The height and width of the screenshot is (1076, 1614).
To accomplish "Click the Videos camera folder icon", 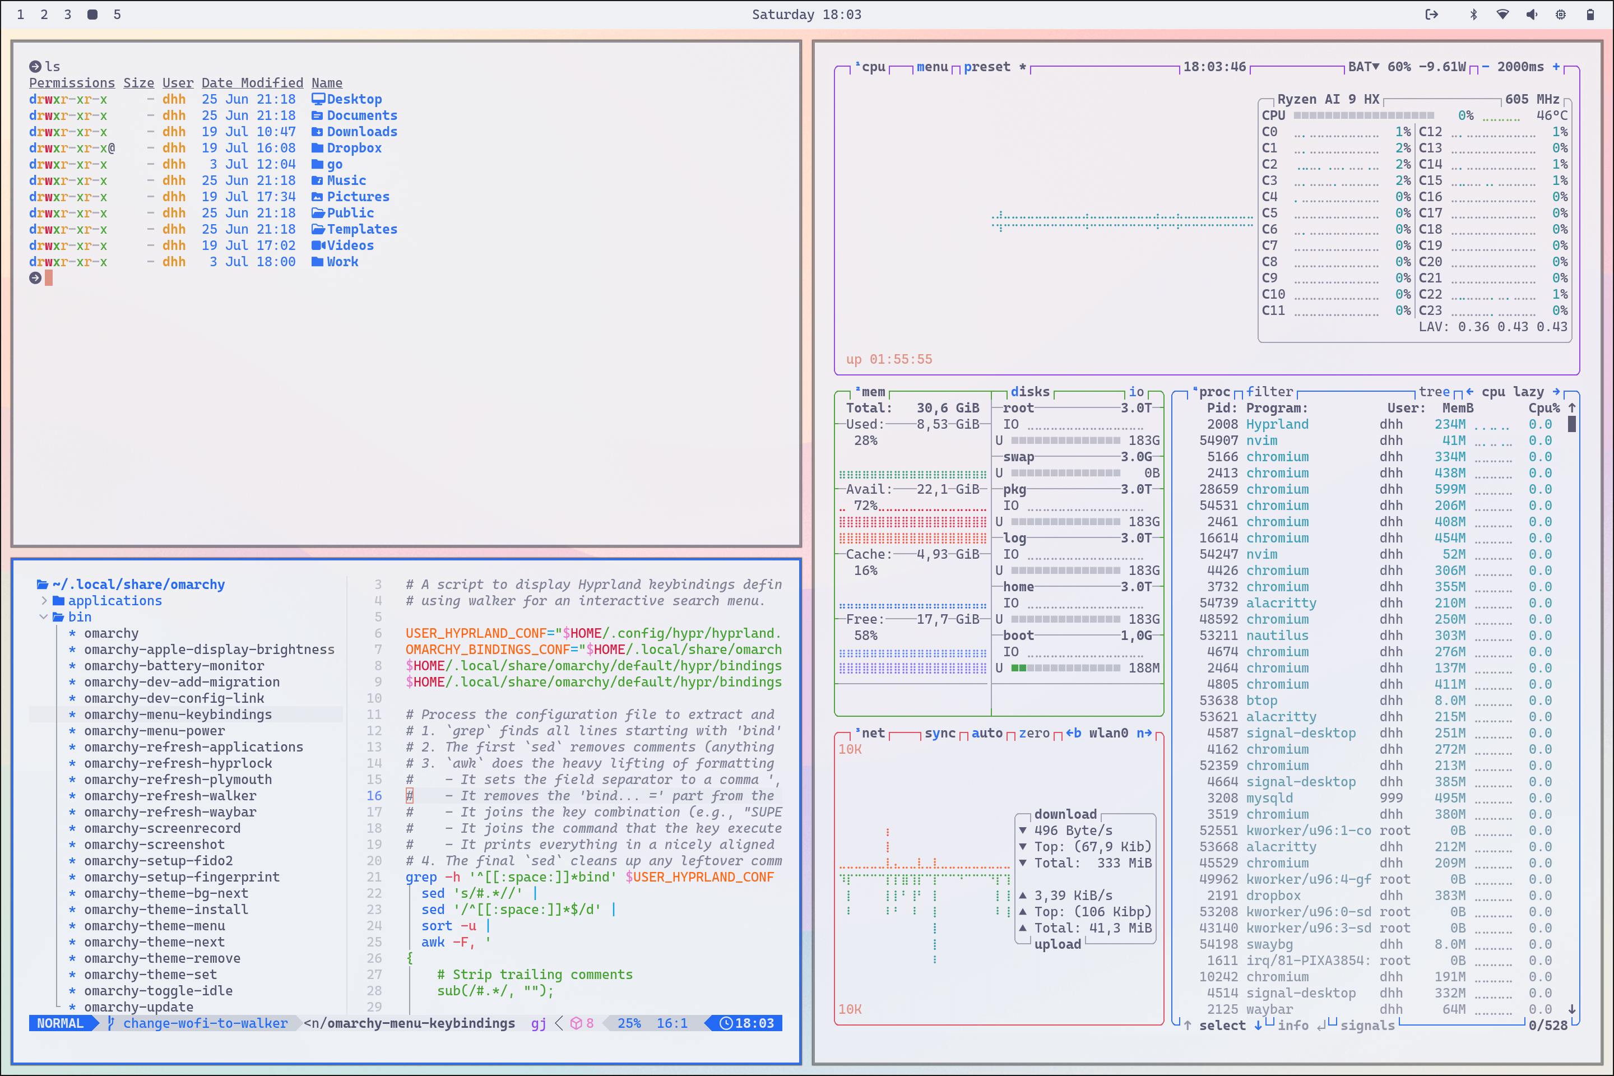I will (x=318, y=245).
